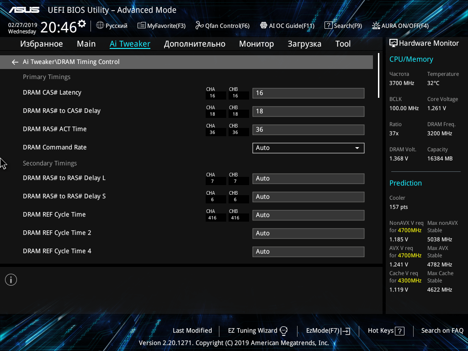The height and width of the screenshot is (351, 468).
Task: Toggle AURA ON/OFF(F4) lighting
Action: (x=400, y=26)
